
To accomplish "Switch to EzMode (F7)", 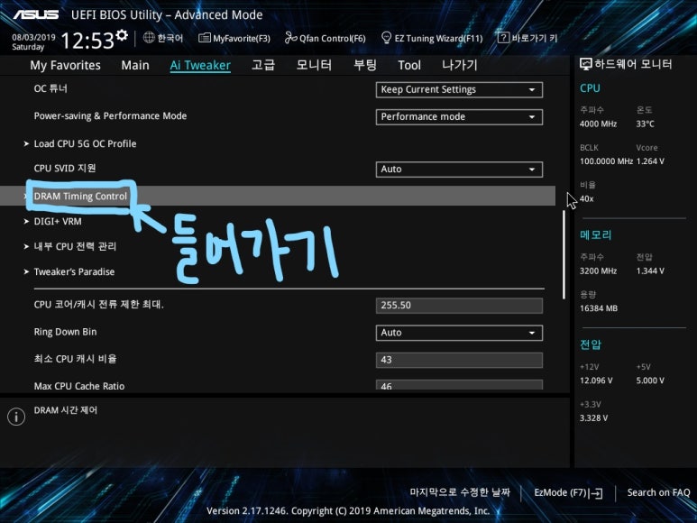I will click(x=568, y=492).
